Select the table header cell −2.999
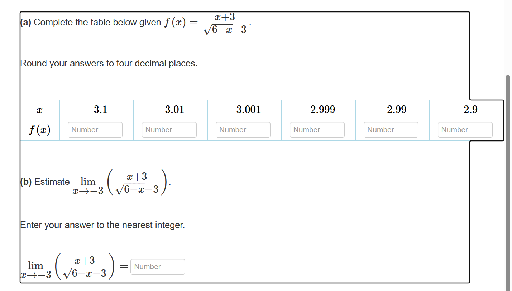 coord(318,109)
